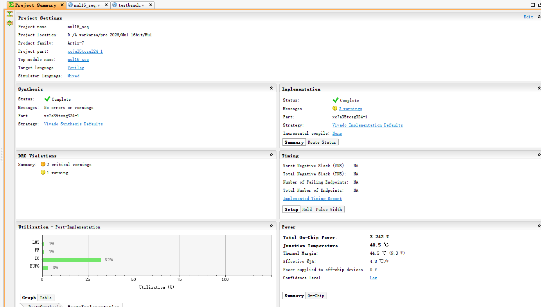Open the project part xc7a35tcsg324-1 link

click(x=85, y=51)
